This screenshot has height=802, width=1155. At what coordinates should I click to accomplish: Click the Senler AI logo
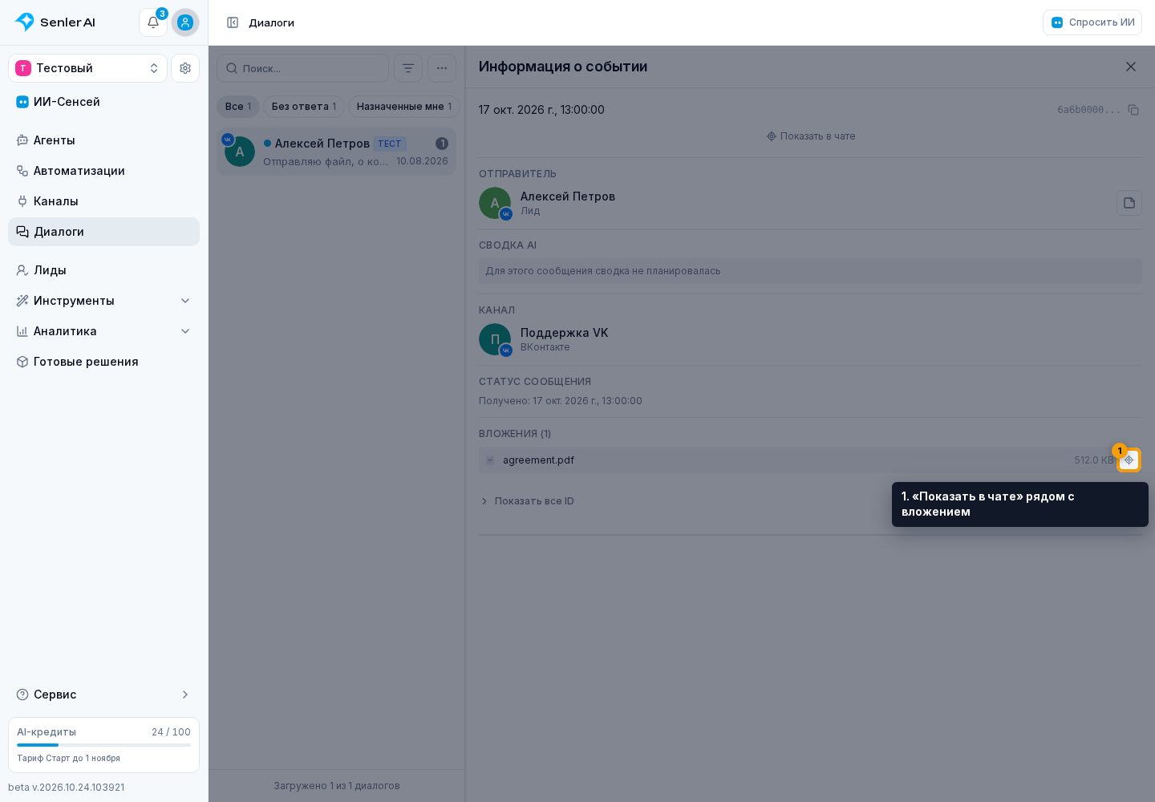tap(55, 22)
